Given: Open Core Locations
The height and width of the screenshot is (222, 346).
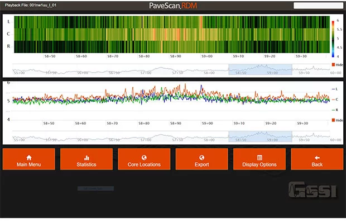Looking at the screenshot, I should click(144, 159).
